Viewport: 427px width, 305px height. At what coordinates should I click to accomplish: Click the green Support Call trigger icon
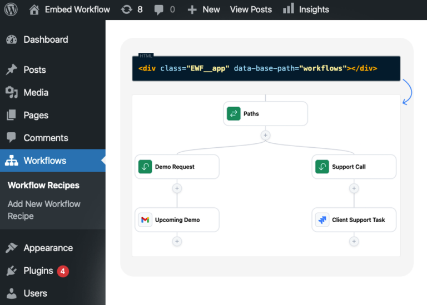click(x=322, y=167)
